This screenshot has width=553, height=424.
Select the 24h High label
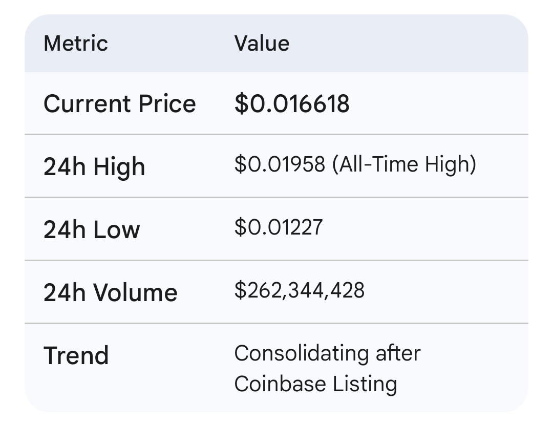click(94, 167)
